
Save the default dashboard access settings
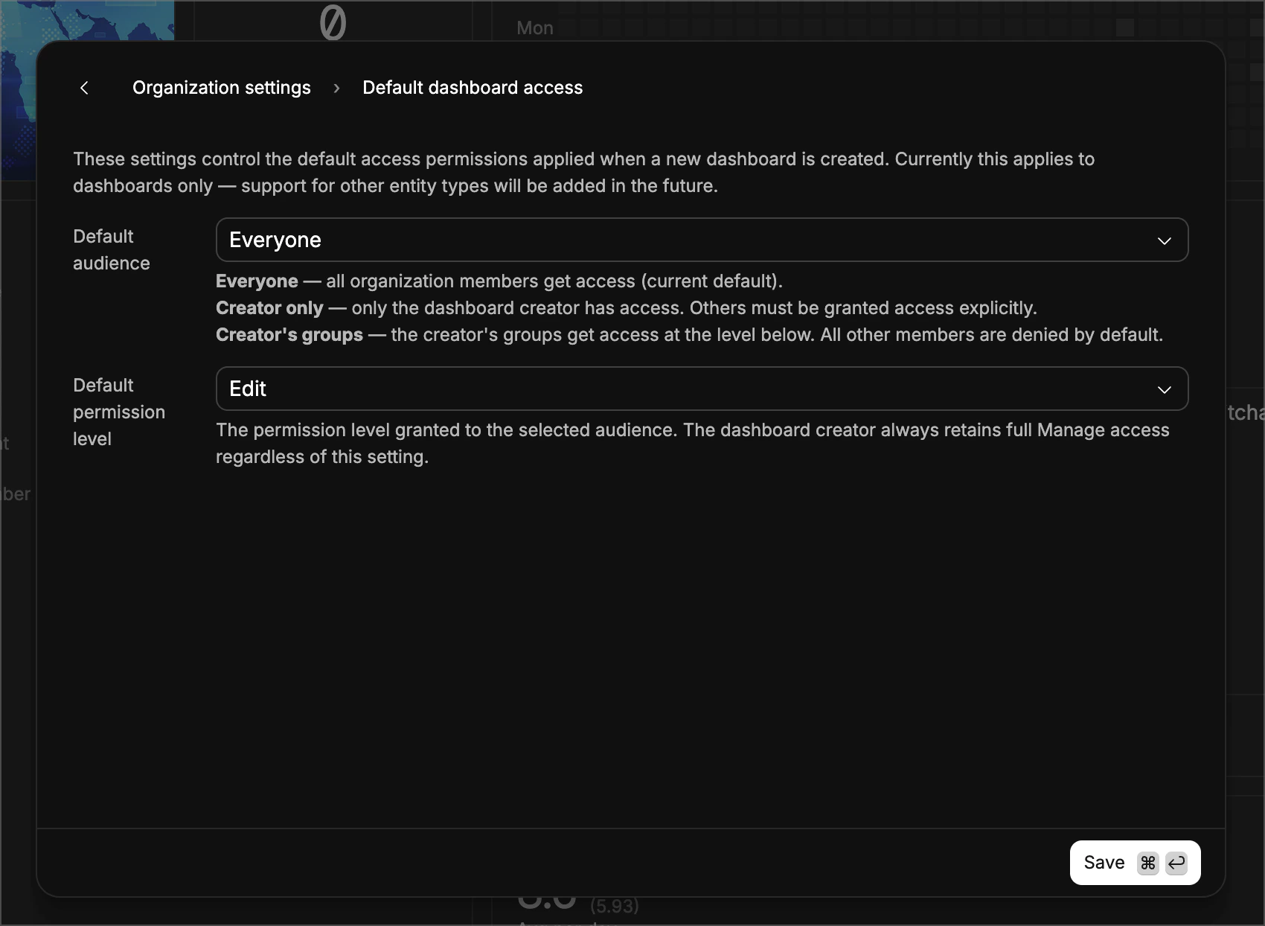1104,863
